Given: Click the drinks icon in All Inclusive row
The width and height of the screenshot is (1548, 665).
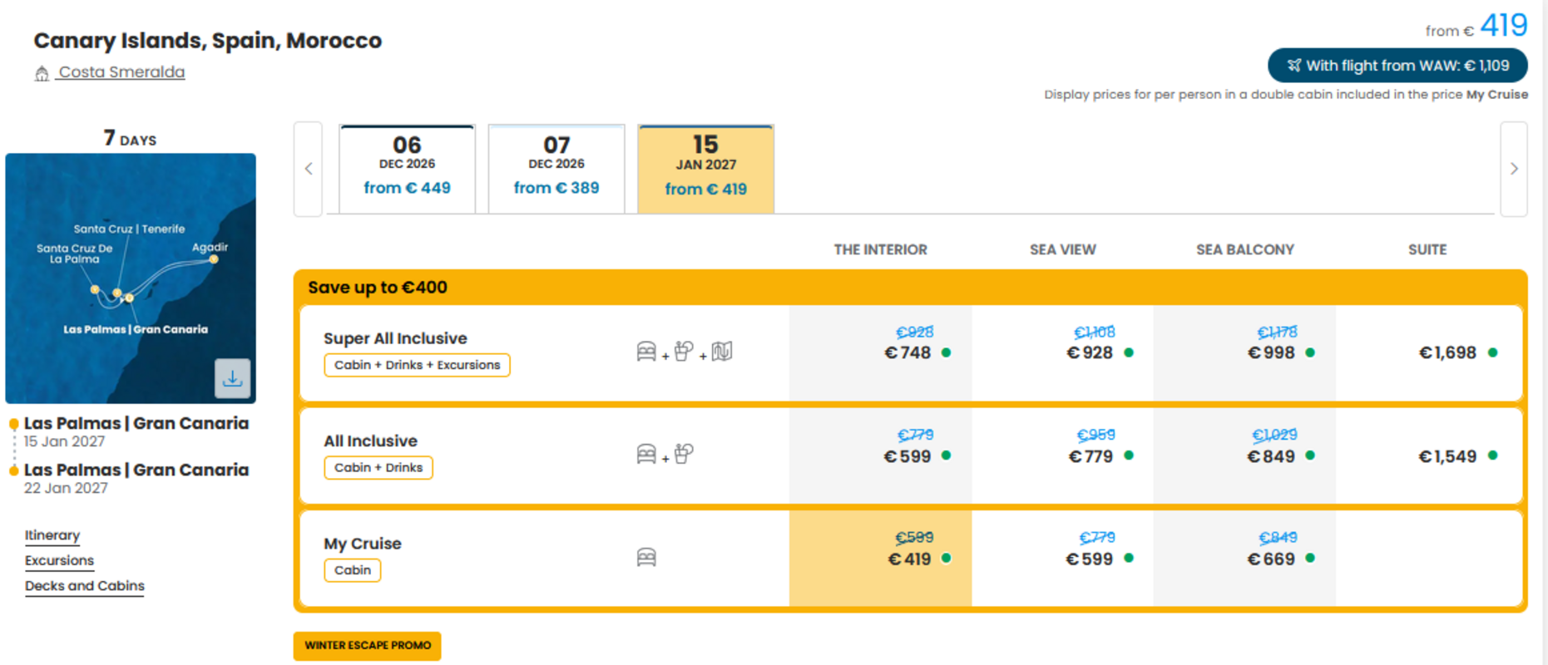Looking at the screenshot, I should [684, 454].
